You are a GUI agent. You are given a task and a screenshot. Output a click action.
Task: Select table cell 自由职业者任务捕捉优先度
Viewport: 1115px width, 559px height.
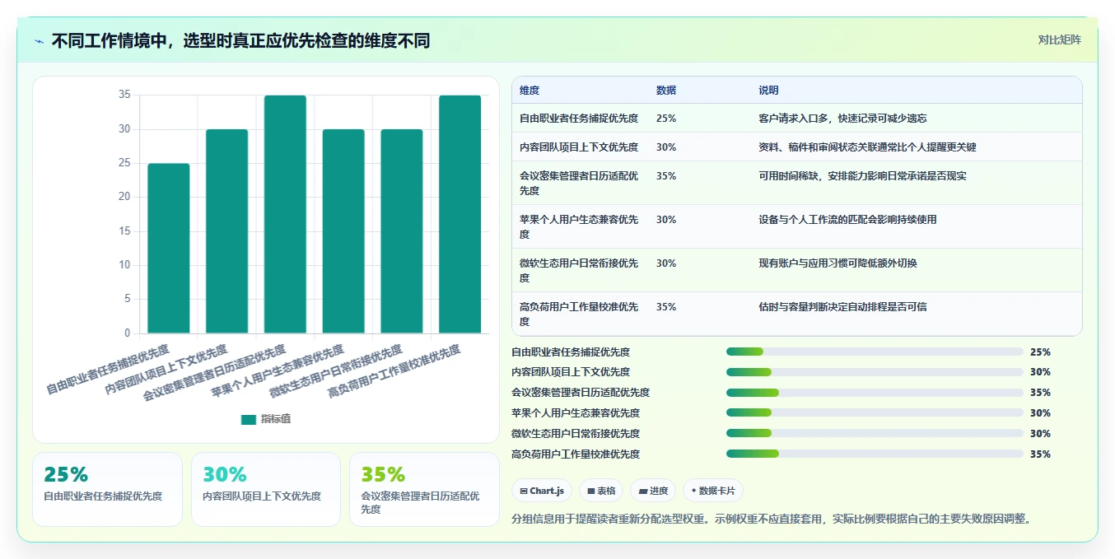click(x=579, y=119)
